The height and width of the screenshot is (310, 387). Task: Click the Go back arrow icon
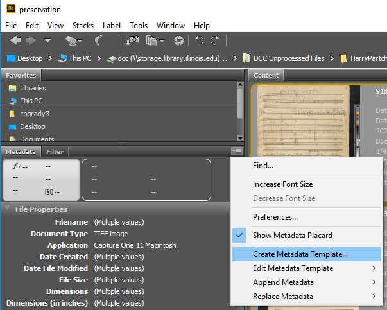(x=15, y=40)
